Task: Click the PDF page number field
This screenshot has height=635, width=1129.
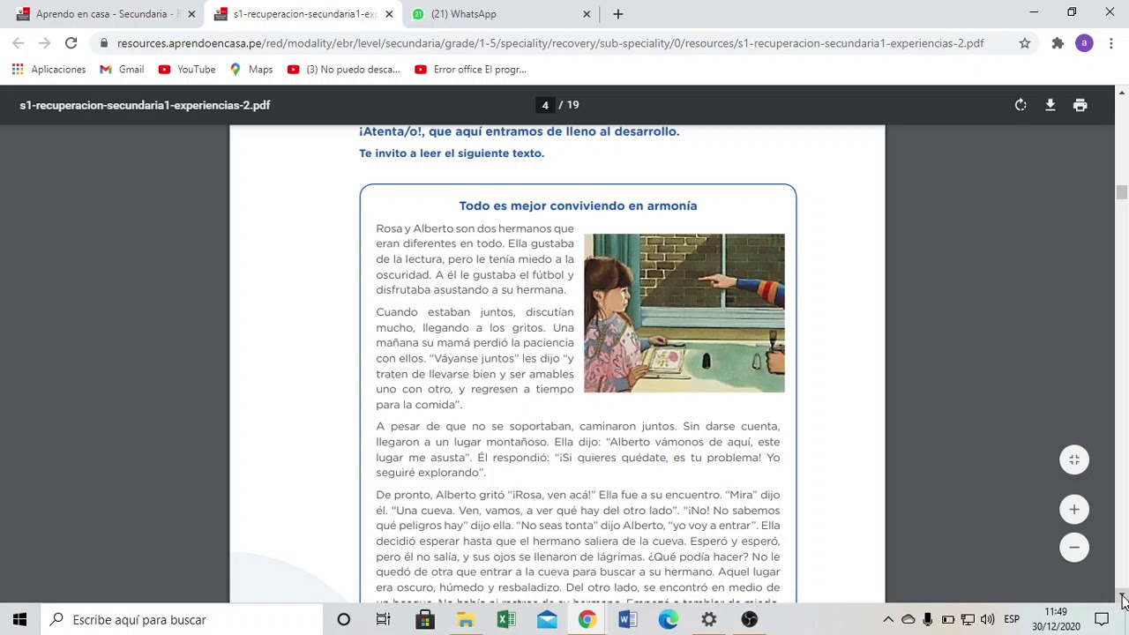Action: pos(545,105)
